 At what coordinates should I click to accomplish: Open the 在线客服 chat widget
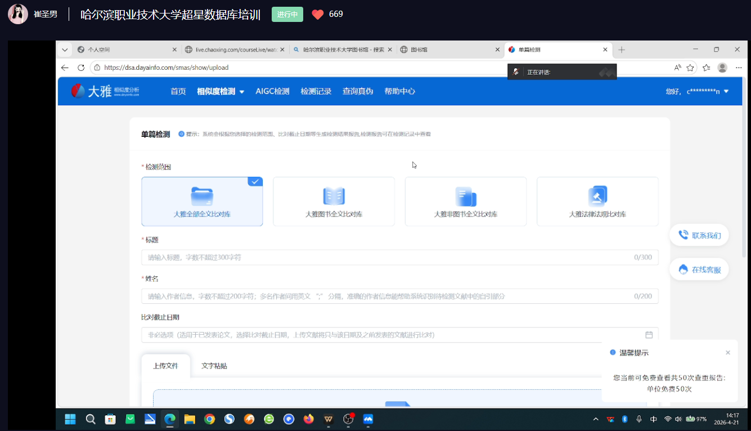click(x=699, y=270)
